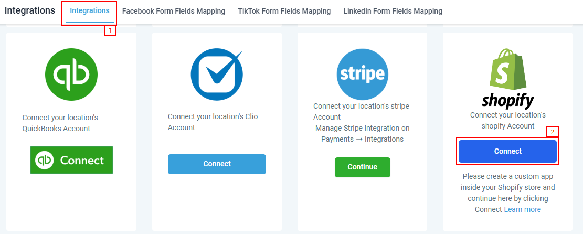Select the LinkedIn Form Fields Mapping tab
This screenshot has width=583, height=234.
point(393,11)
